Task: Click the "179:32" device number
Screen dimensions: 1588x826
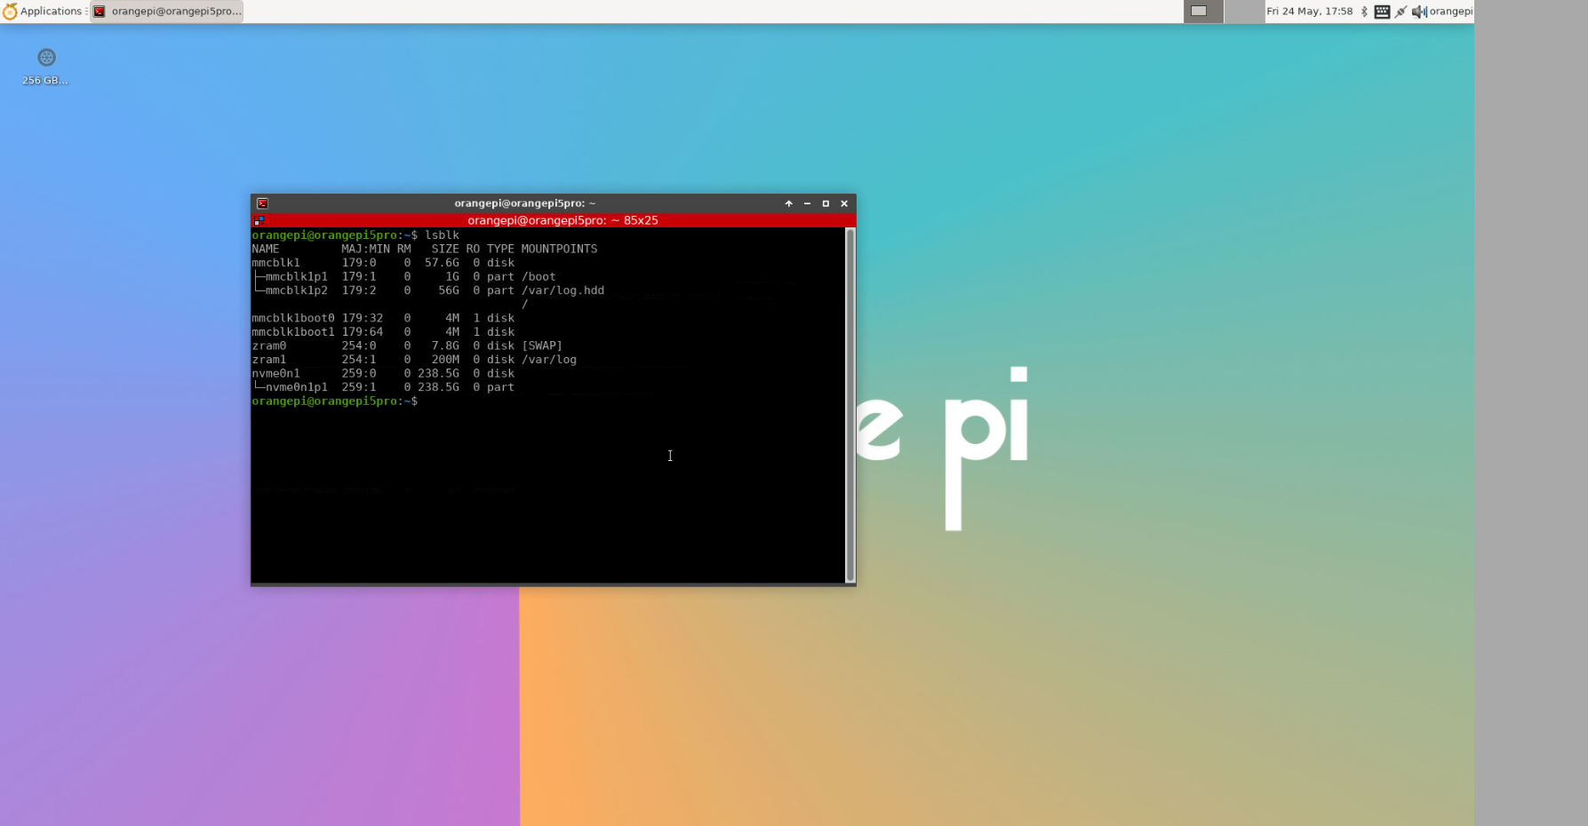Action: coord(363,318)
